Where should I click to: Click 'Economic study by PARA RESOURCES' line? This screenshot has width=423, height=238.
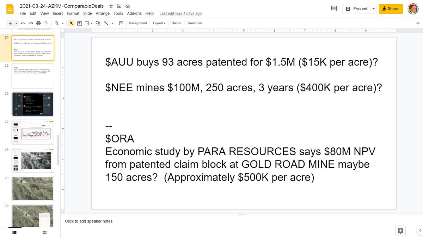tap(240, 152)
